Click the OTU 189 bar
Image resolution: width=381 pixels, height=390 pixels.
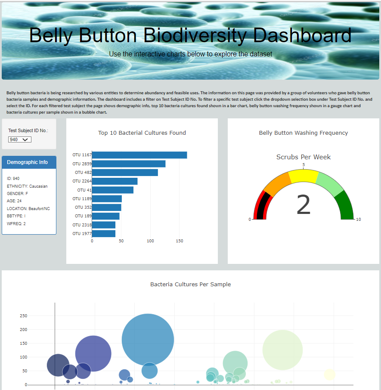106,216
